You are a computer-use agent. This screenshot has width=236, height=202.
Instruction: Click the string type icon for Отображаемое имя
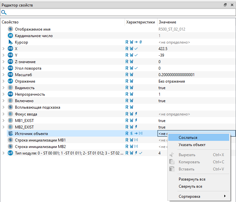pos(10,29)
